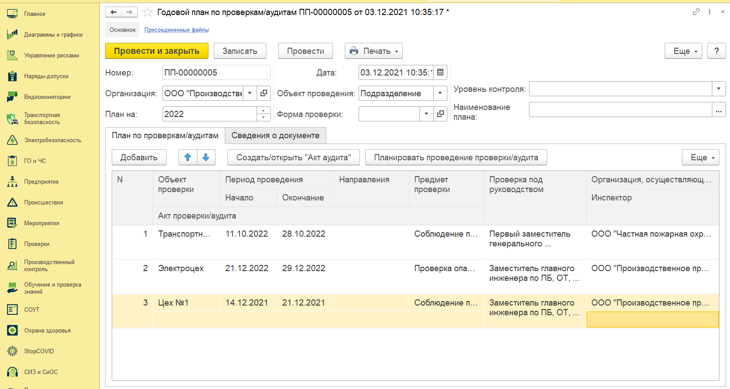
Task: Open help question mark button
Action: pos(717,51)
